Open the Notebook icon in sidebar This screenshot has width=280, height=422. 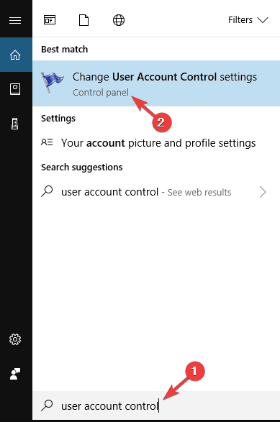[x=15, y=89]
